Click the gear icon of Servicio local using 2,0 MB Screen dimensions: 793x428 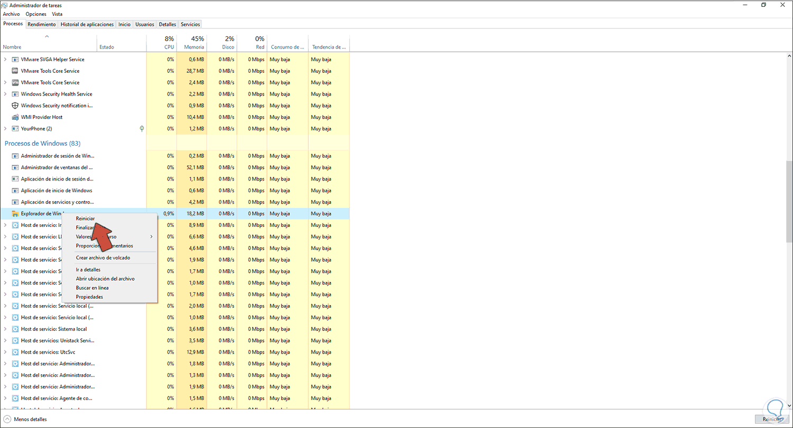click(x=15, y=306)
